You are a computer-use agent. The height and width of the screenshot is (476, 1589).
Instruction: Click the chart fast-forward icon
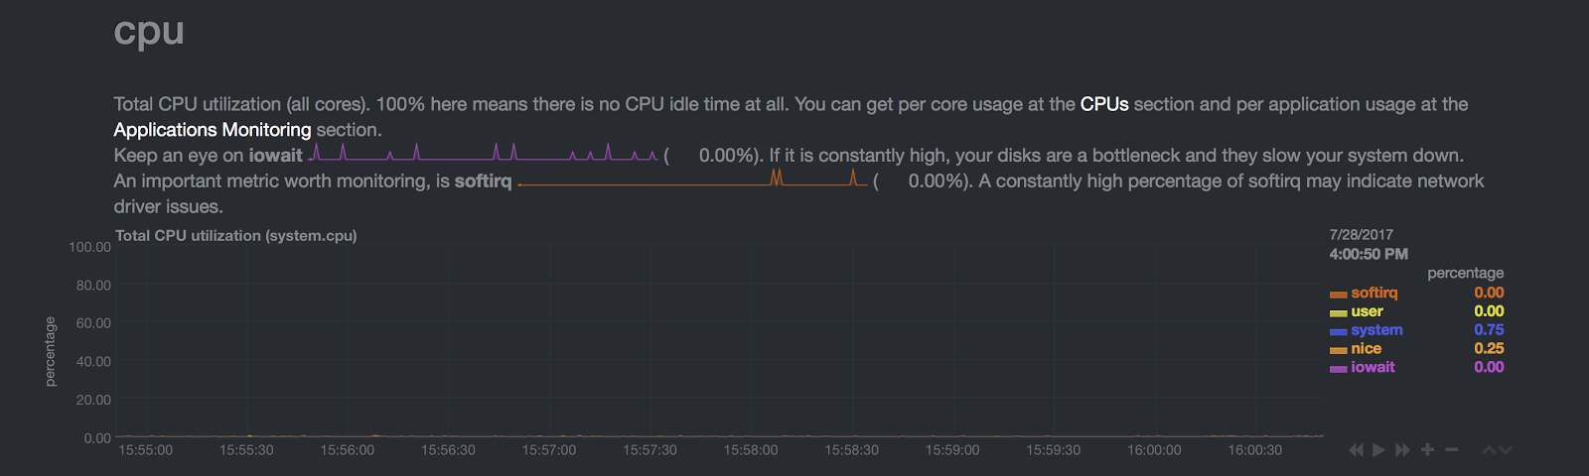tap(1402, 450)
